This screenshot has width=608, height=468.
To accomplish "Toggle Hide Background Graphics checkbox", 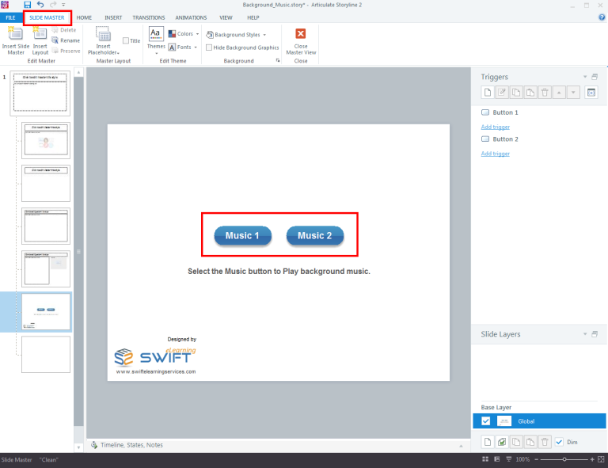I will click(x=209, y=48).
